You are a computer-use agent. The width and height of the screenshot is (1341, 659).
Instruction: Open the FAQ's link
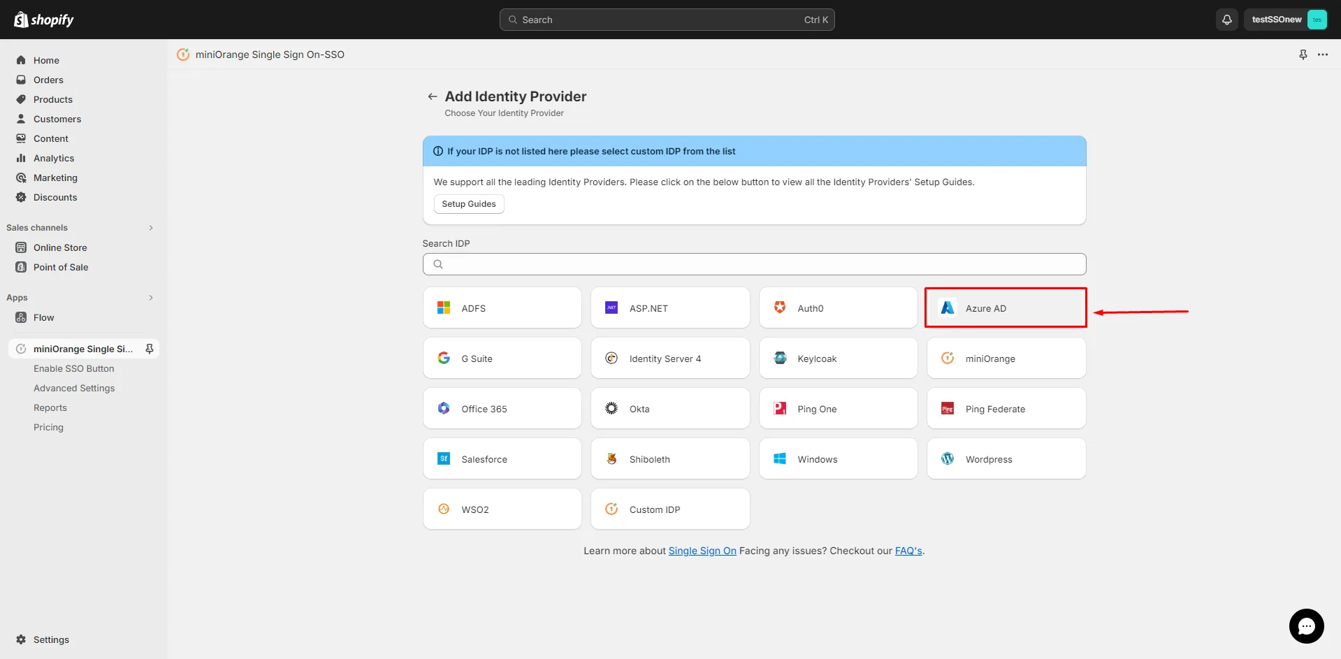[x=908, y=551]
